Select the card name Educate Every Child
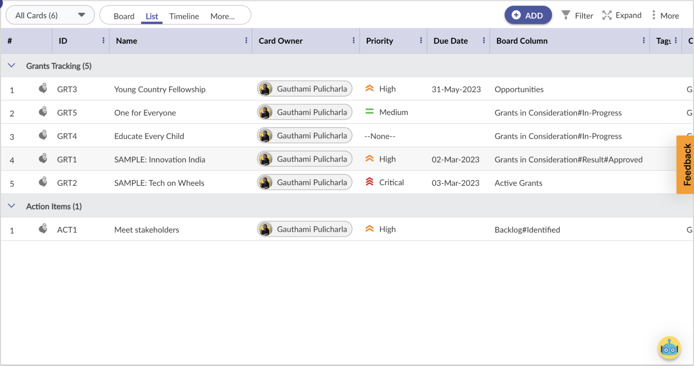The image size is (694, 366). 149,136
